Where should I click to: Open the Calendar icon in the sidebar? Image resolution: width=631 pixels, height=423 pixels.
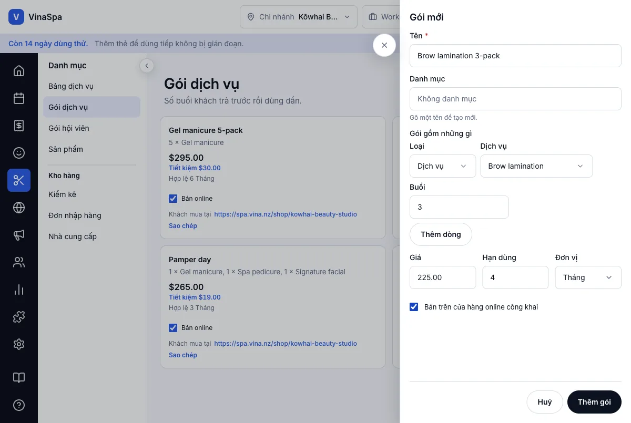coord(19,98)
